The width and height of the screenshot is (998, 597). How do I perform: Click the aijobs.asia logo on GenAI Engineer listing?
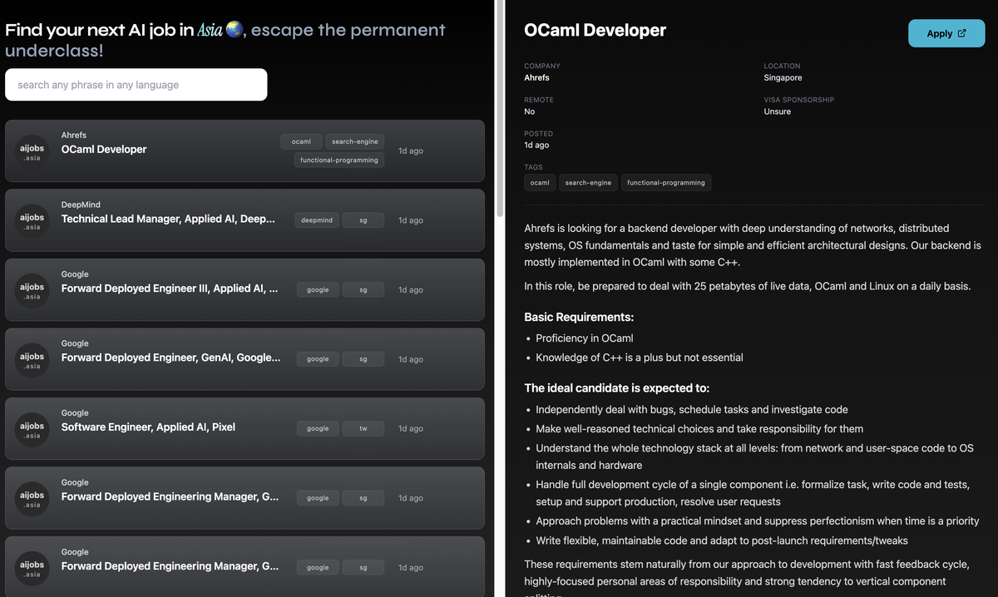click(x=32, y=359)
